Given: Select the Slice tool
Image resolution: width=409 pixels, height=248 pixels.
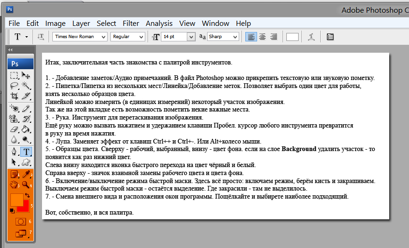Looking at the screenshot, I should tap(26, 96).
